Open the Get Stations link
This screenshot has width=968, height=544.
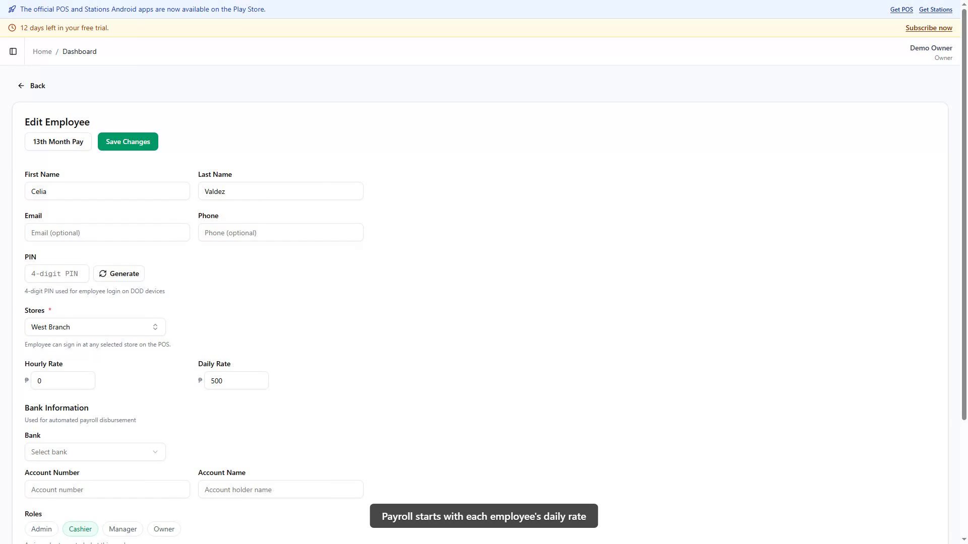click(936, 9)
